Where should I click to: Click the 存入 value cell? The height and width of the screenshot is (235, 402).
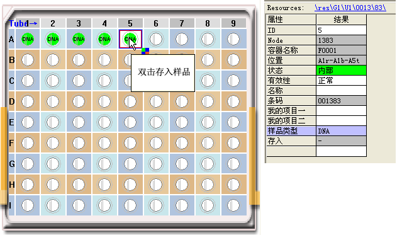pos(341,141)
